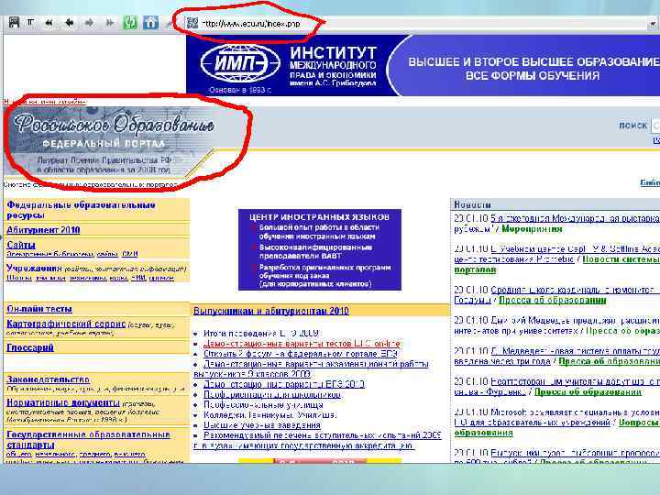
Task: Open the demo variants link for 9 классов 2009
Action: click(311, 368)
